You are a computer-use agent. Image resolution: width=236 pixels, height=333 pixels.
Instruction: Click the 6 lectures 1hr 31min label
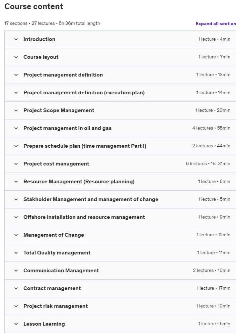pos(208,164)
